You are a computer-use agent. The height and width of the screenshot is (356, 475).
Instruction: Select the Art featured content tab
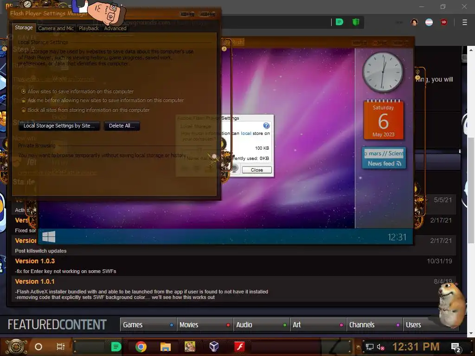318,324
